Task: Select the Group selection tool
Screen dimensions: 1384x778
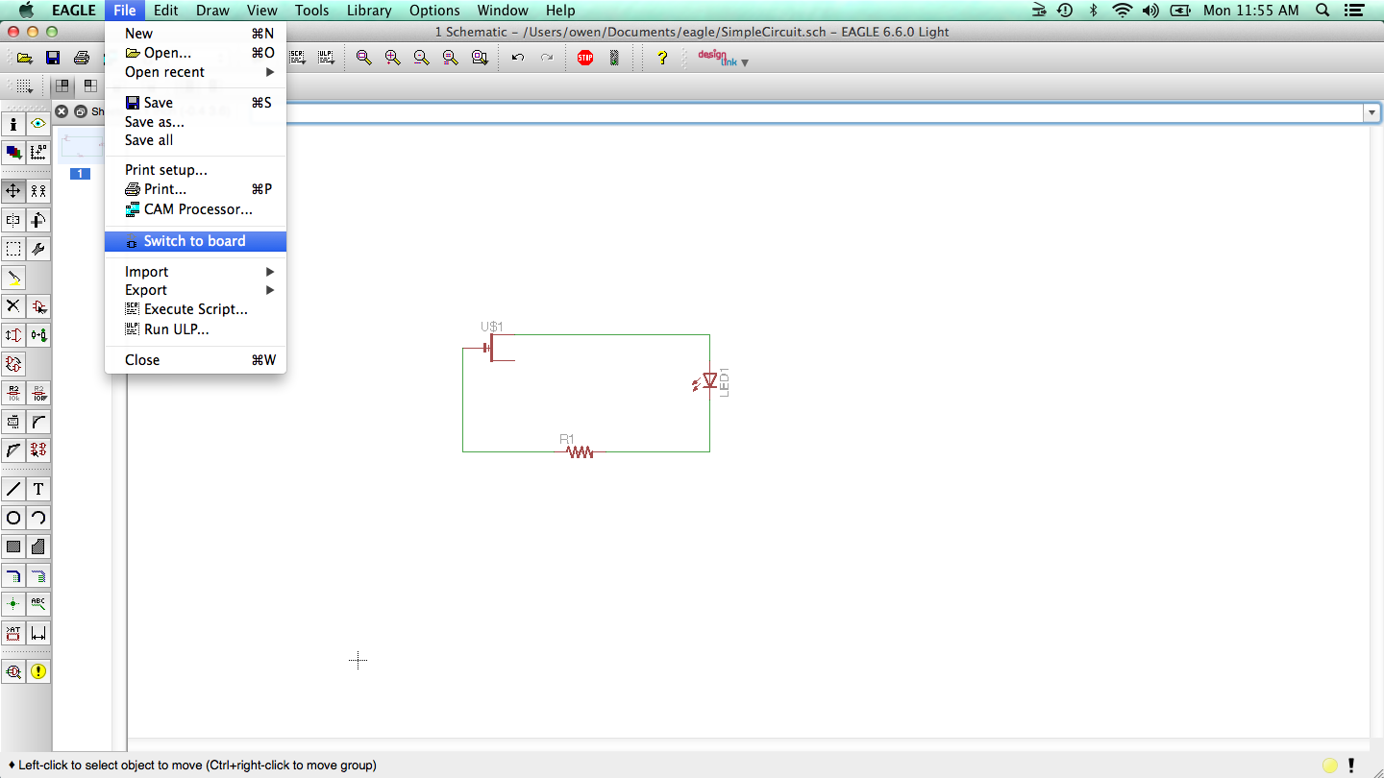Action: point(13,249)
